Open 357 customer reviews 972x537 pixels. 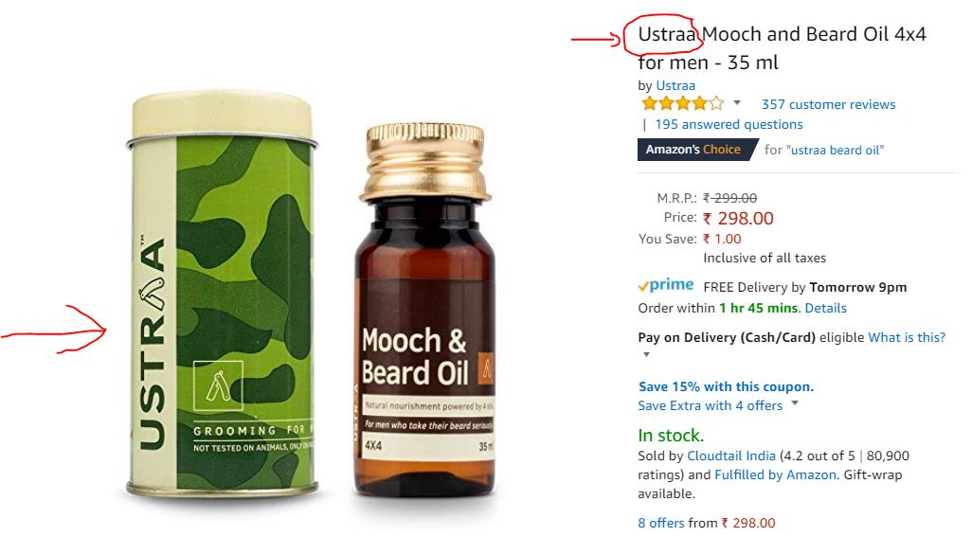point(828,104)
